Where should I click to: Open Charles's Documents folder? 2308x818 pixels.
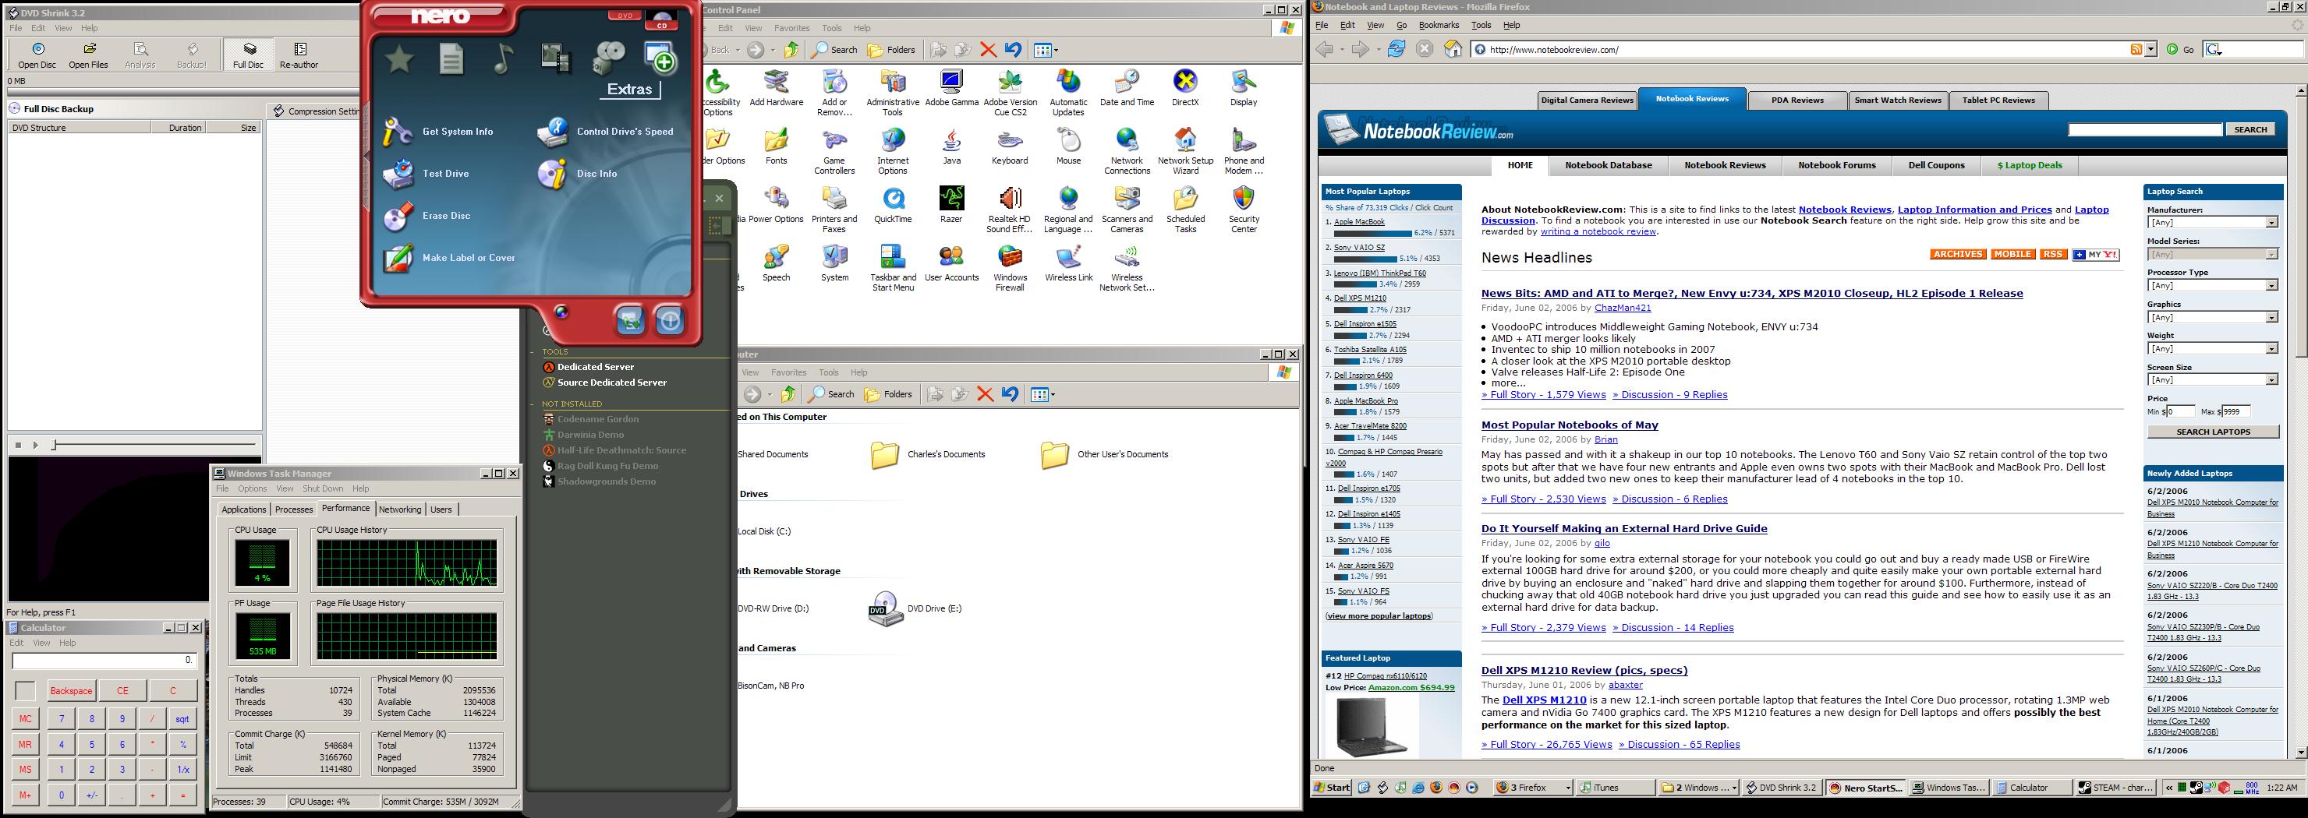[x=928, y=453]
